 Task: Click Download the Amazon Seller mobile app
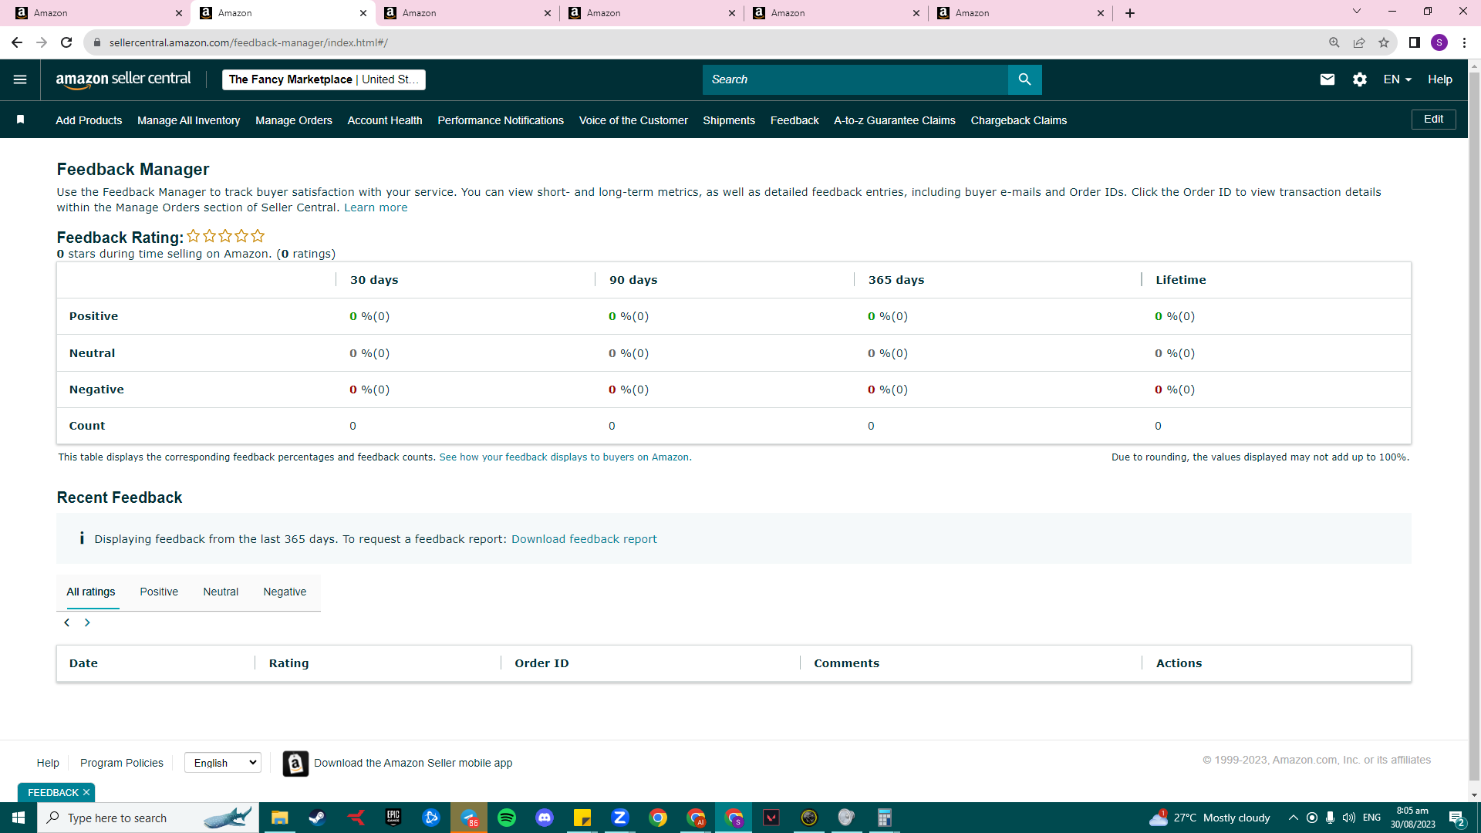point(413,763)
